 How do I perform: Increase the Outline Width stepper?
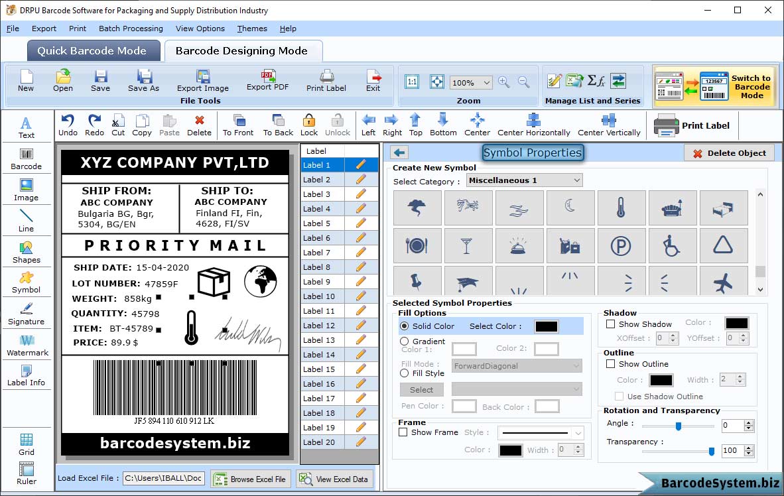pyautogui.click(x=740, y=377)
